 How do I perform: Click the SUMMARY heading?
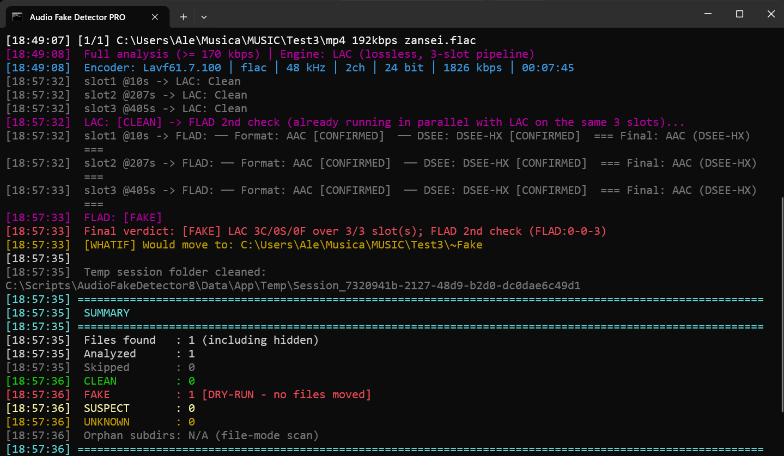[x=107, y=313]
